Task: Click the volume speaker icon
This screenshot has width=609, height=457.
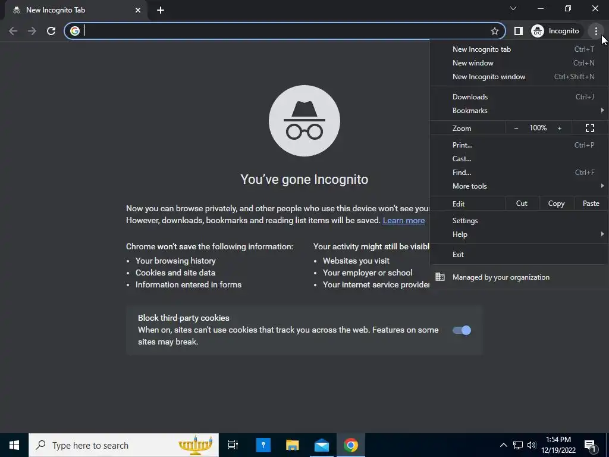Action: click(x=532, y=445)
